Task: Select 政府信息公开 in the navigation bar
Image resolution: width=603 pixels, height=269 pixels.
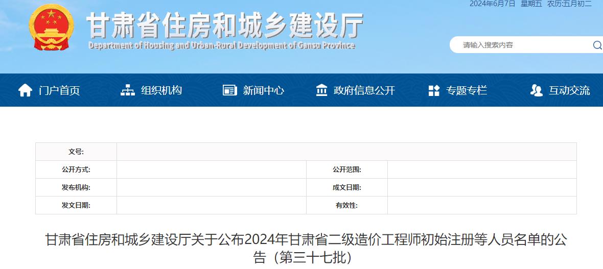Action: pos(364,90)
